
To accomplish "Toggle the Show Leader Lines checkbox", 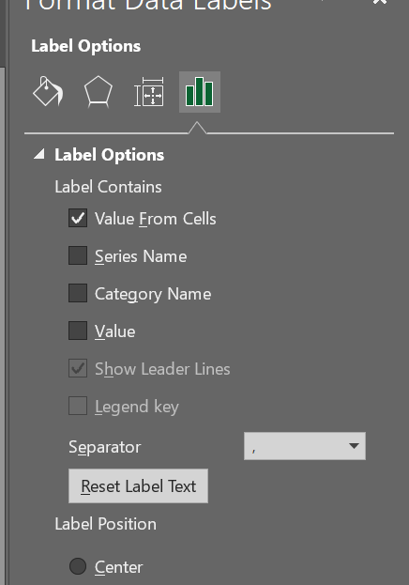I will [78, 369].
